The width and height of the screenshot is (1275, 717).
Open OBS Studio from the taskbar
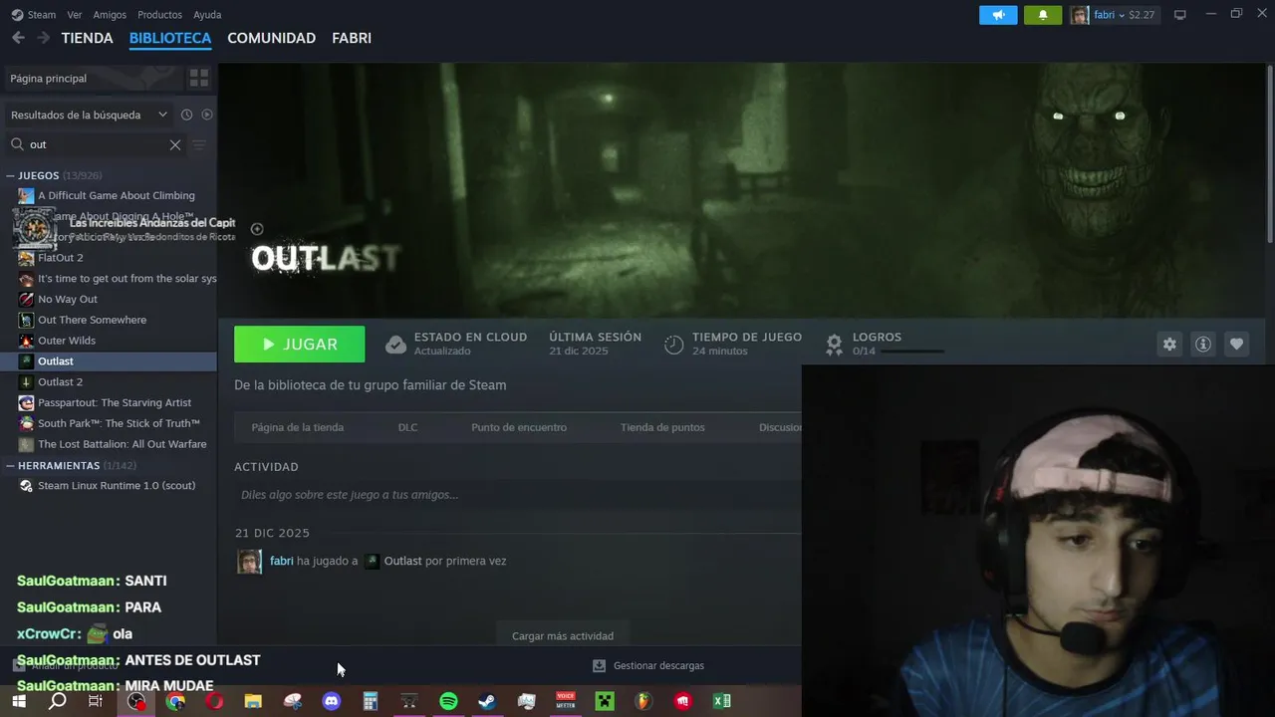click(x=135, y=701)
